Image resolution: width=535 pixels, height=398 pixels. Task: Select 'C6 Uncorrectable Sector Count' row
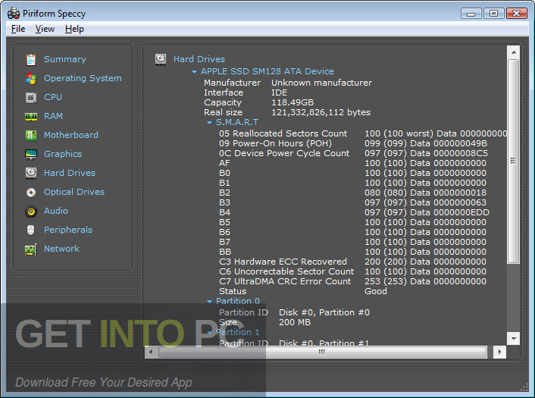tap(353, 271)
